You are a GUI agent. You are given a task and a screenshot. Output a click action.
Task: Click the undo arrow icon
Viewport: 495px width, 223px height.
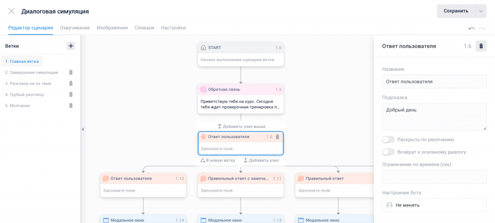pyautogui.click(x=471, y=29)
